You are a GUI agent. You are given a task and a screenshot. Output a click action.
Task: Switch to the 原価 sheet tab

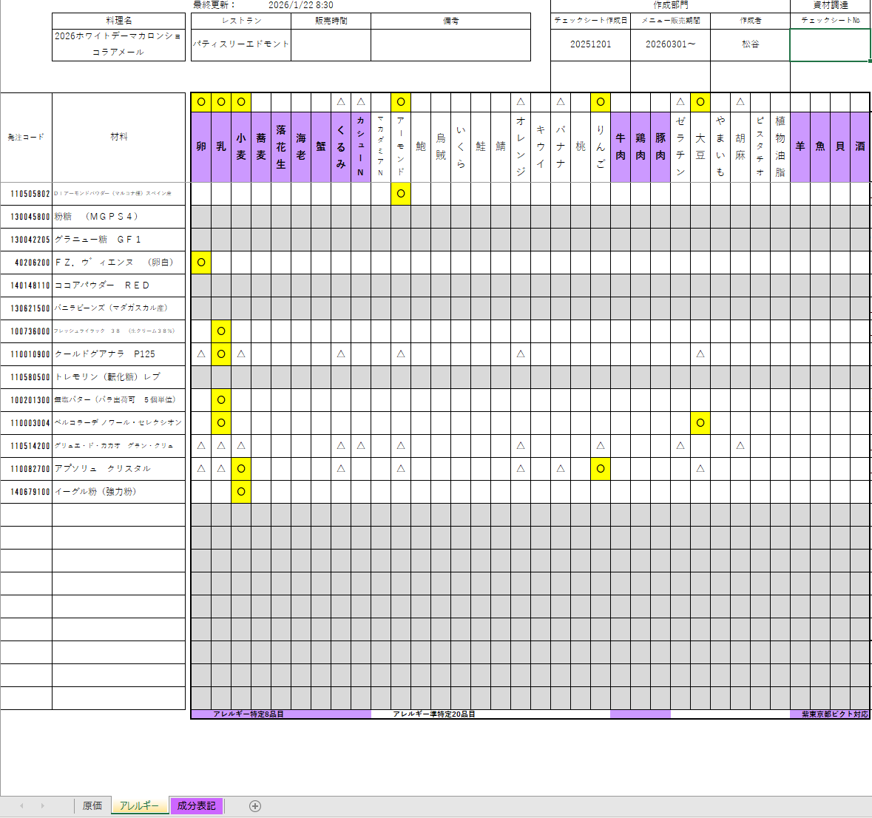[x=92, y=806]
